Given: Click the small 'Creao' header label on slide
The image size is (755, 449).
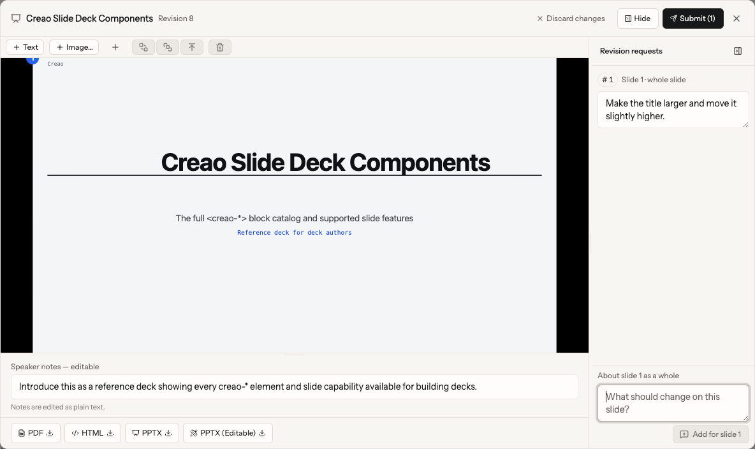Looking at the screenshot, I should click(x=55, y=64).
